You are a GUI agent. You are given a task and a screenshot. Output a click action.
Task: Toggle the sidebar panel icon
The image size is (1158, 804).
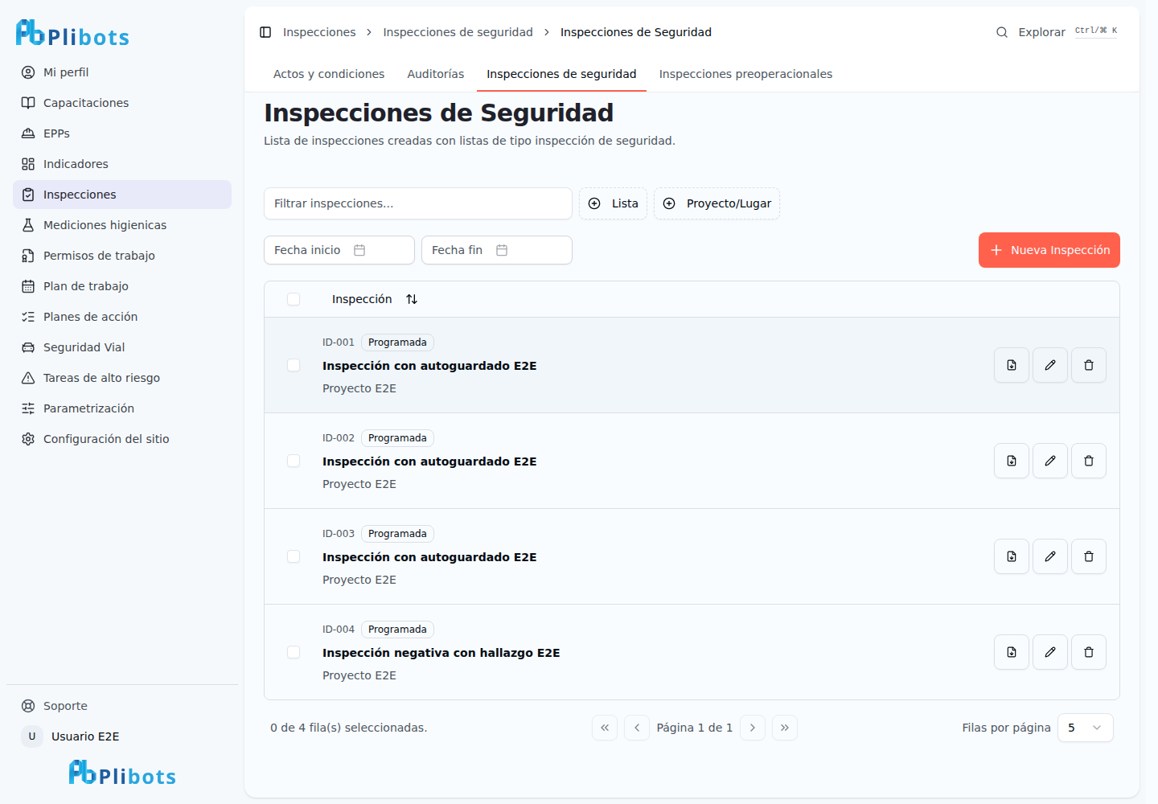(265, 32)
